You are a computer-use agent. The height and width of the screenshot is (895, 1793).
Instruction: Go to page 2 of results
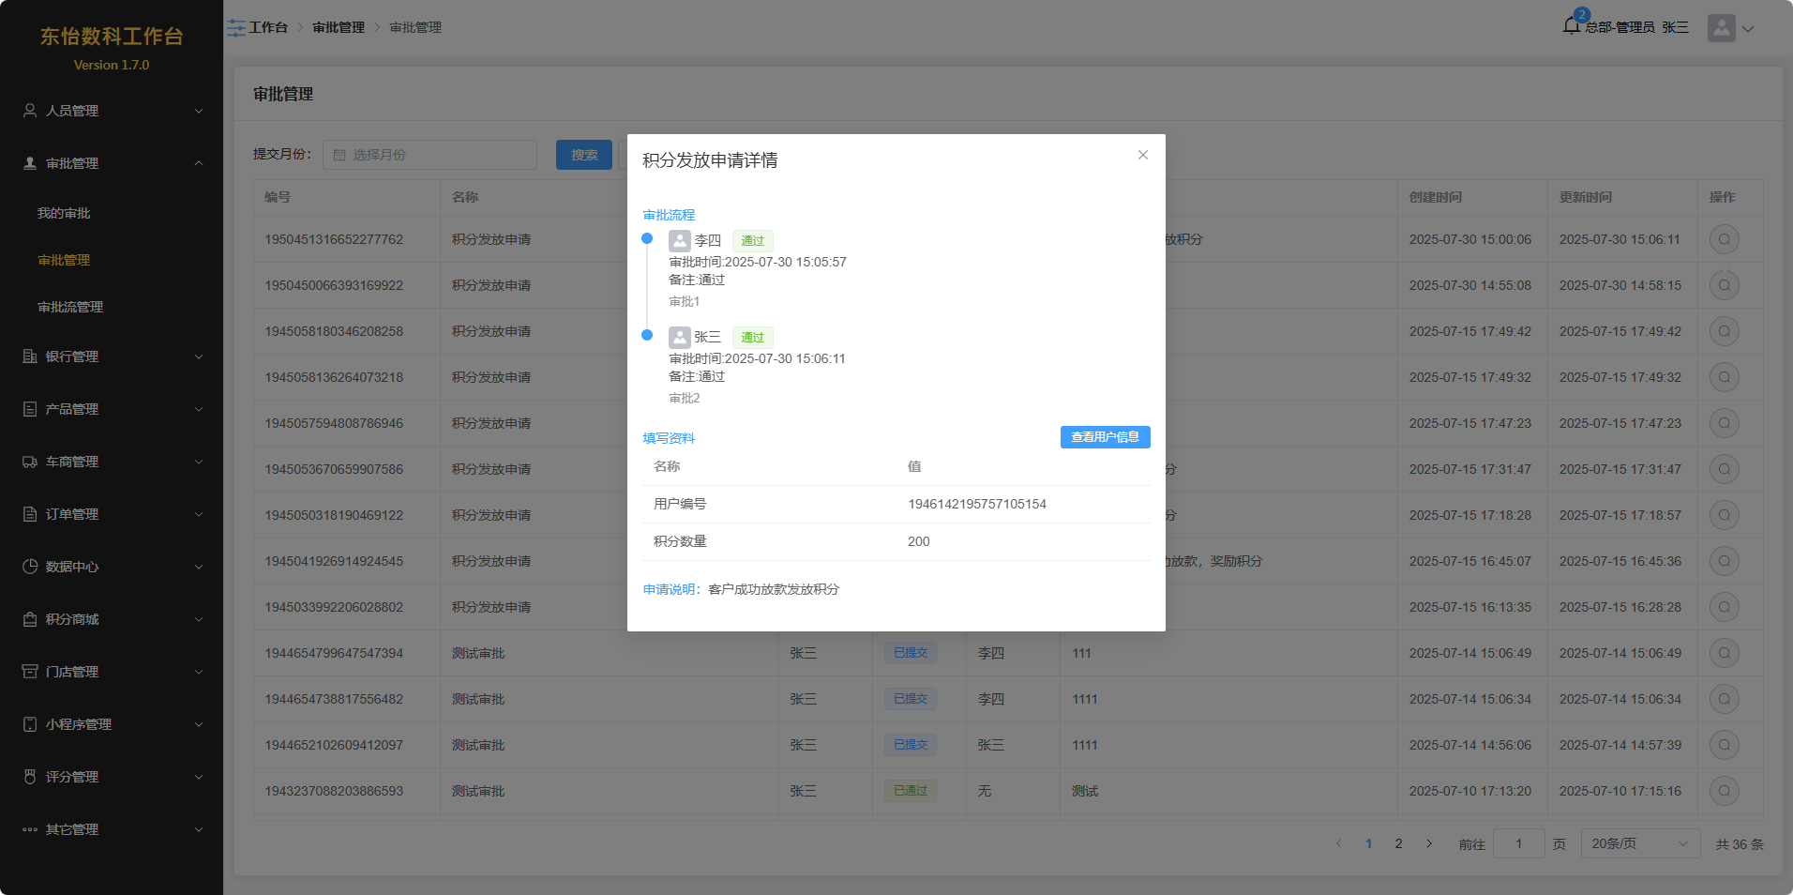click(1398, 843)
